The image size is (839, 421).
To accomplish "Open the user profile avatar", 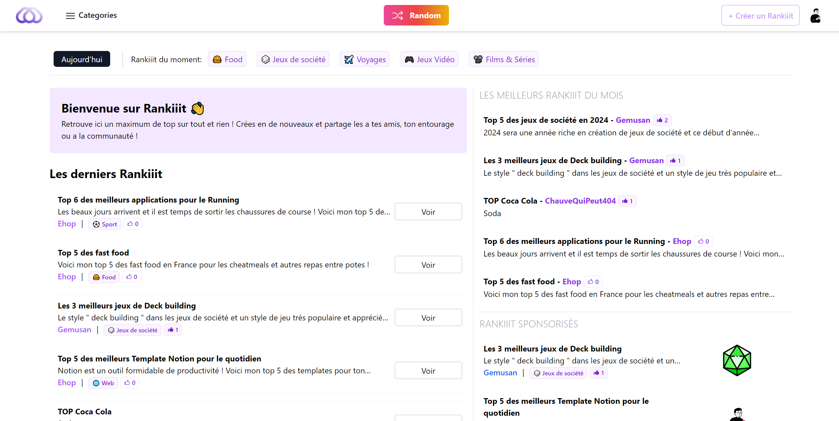I will [x=816, y=16].
